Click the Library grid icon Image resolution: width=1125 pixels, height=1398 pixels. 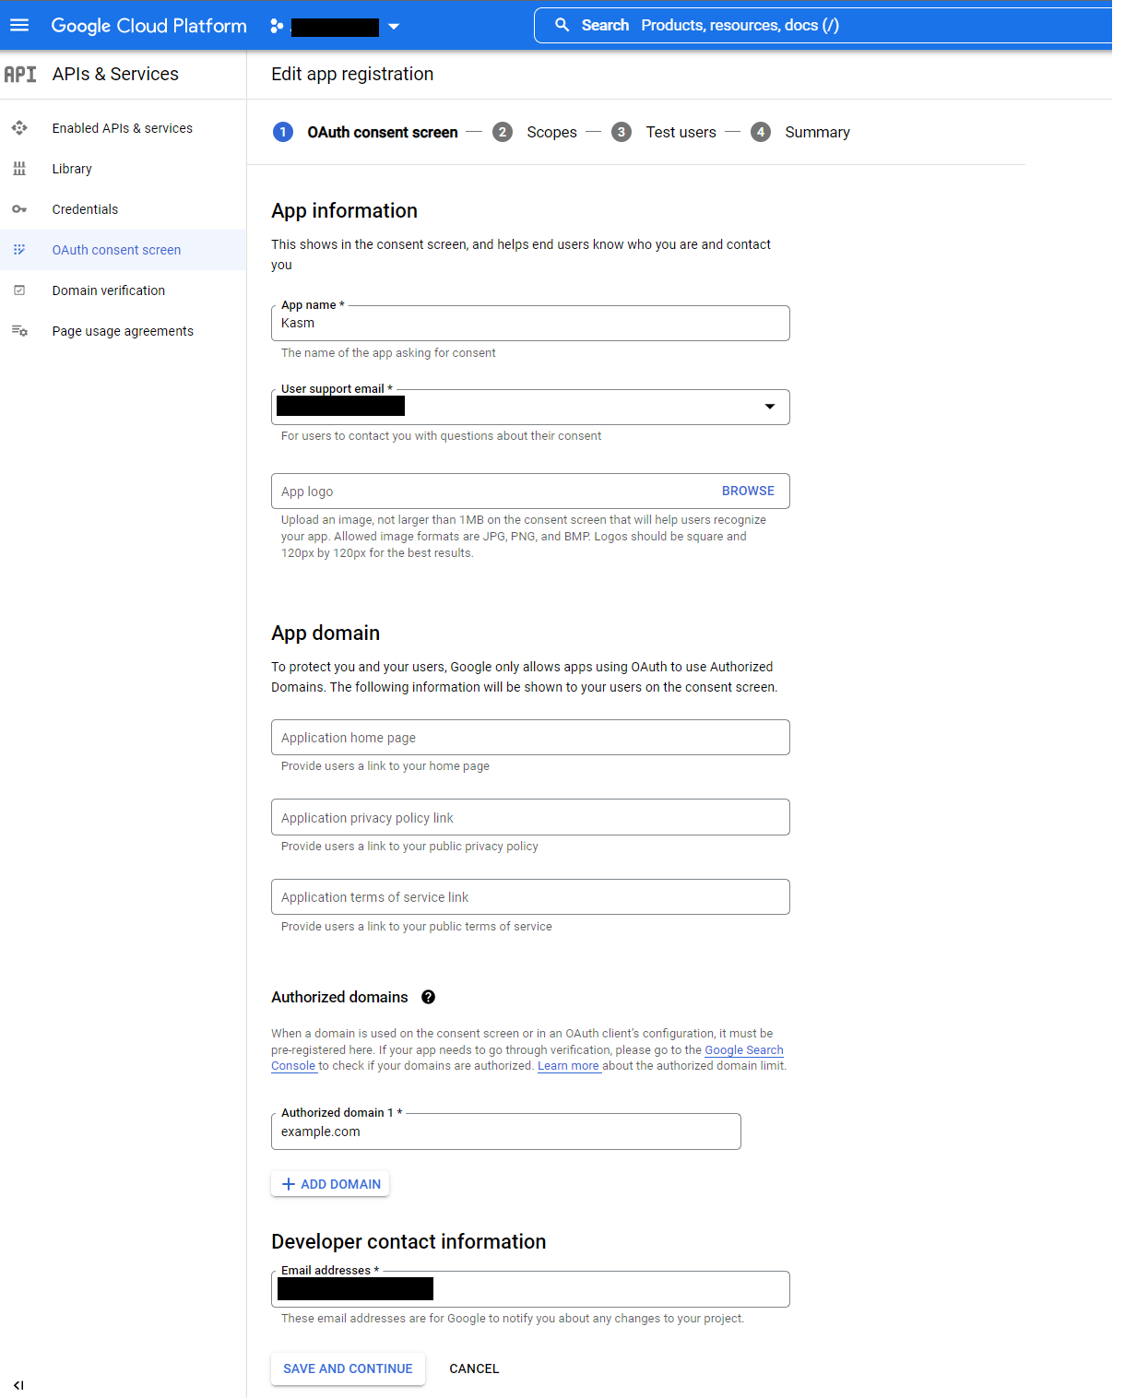[19, 169]
